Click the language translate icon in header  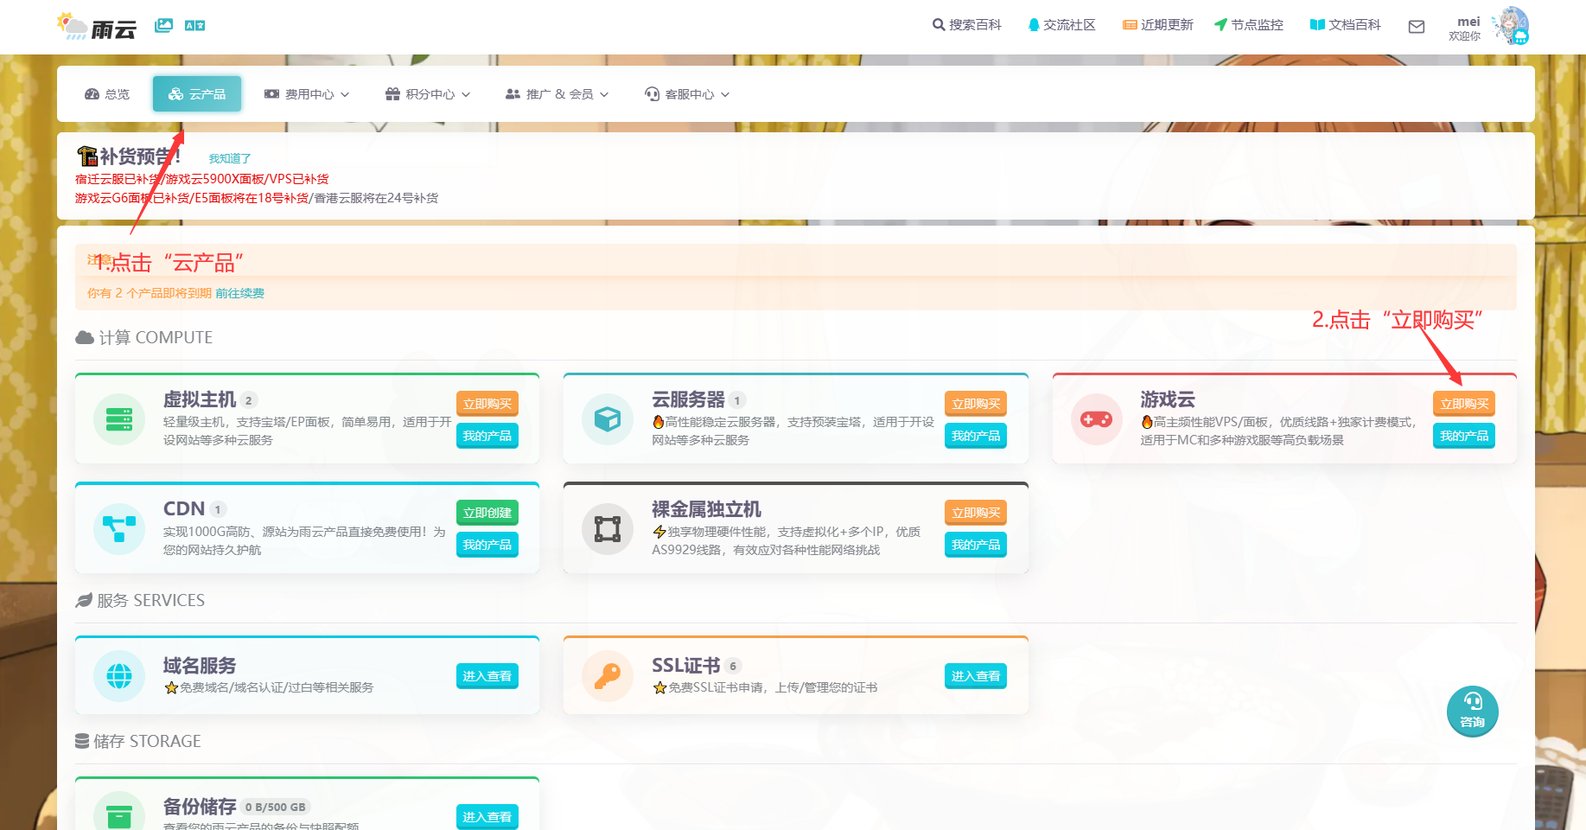click(x=194, y=26)
